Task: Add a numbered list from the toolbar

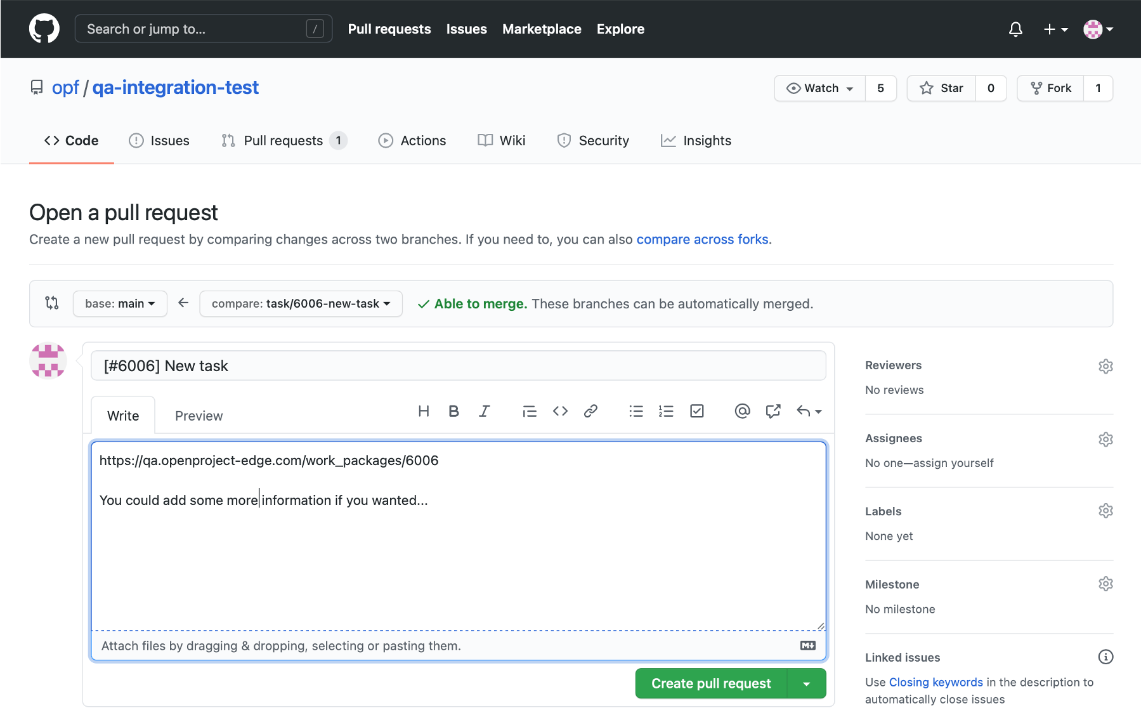Action: coord(666,411)
